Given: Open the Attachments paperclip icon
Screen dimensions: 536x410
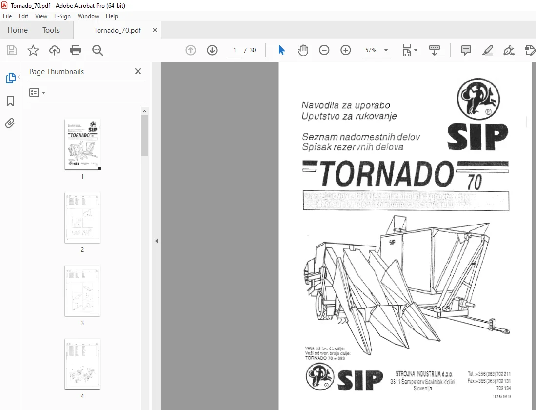Looking at the screenshot, I should [x=10, y=123].
